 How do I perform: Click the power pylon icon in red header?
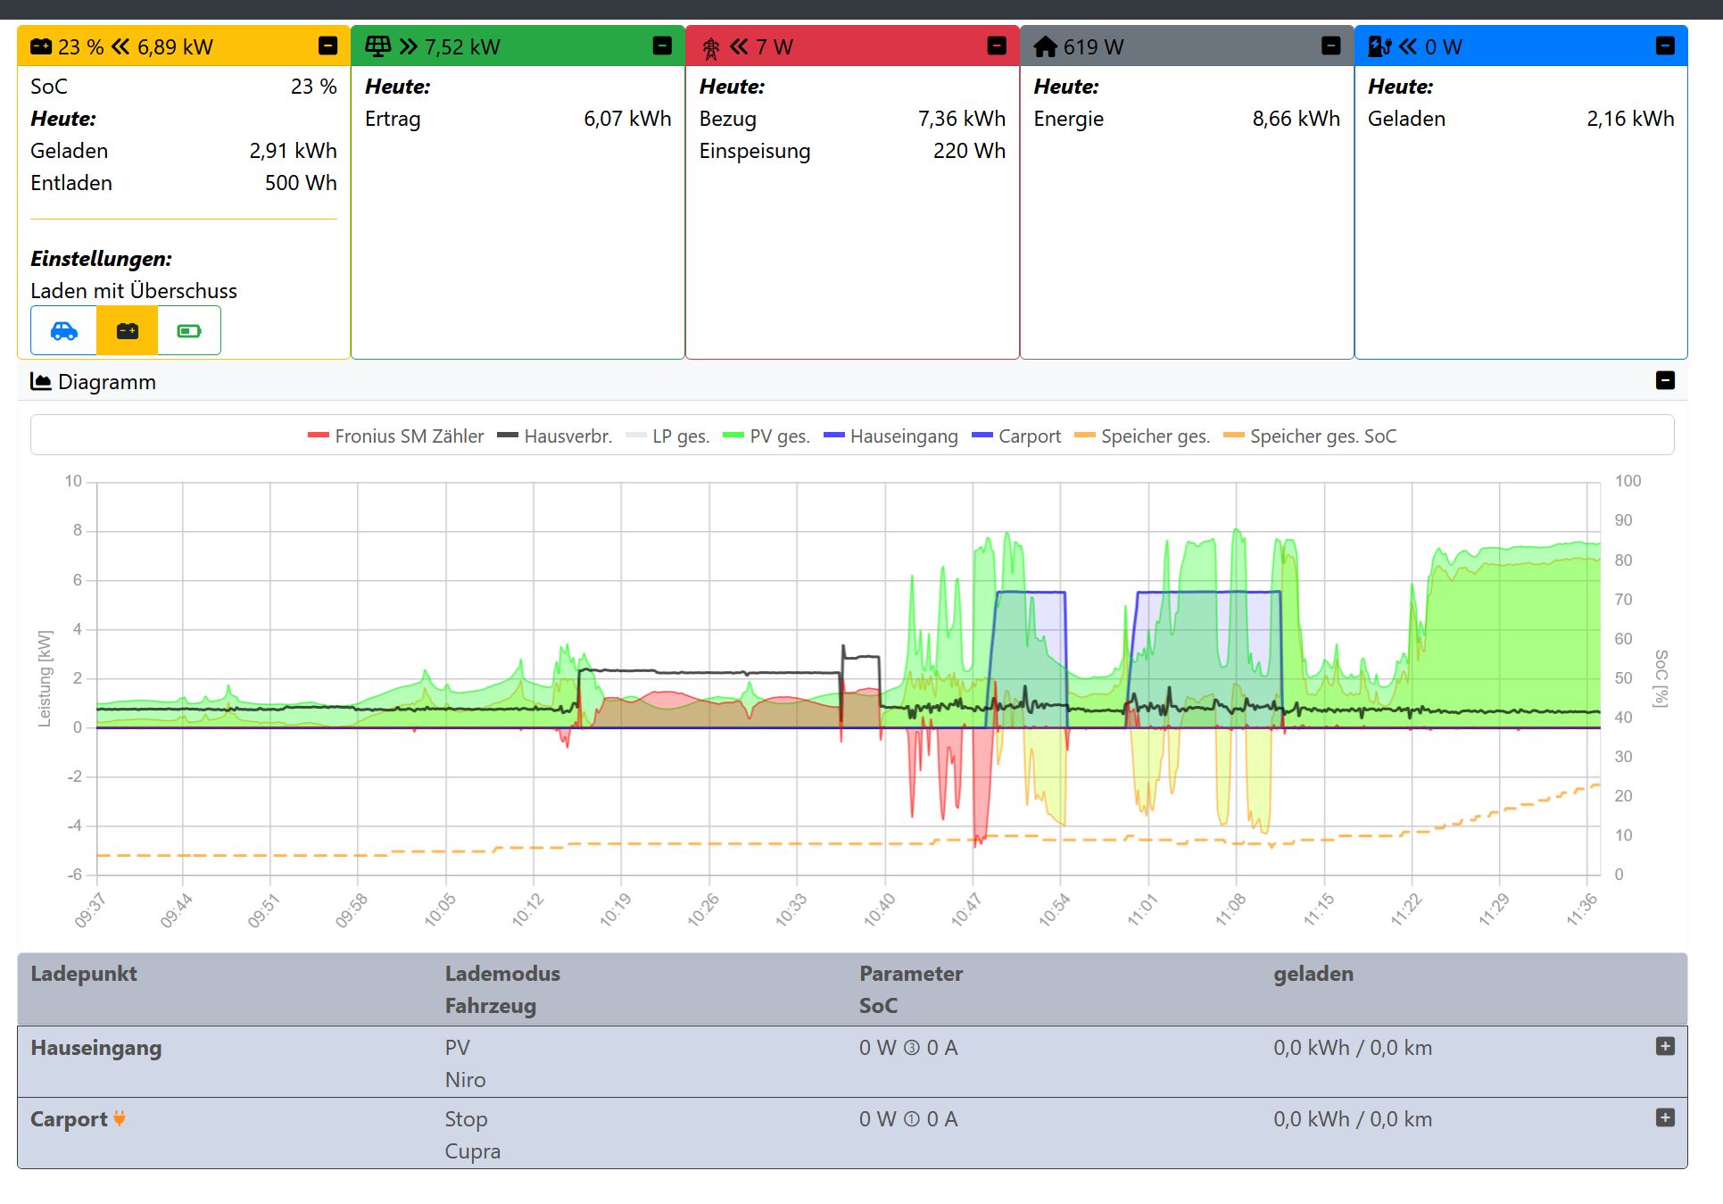click(711, 48)
